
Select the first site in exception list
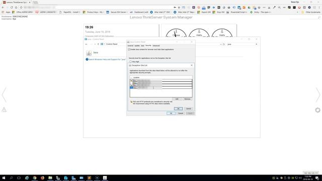coord(161,80)
